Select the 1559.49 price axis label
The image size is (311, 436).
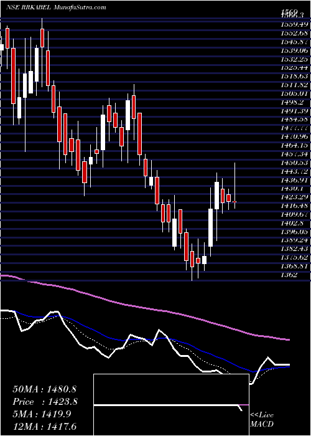295,24
